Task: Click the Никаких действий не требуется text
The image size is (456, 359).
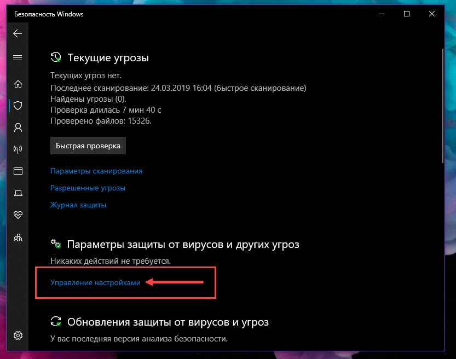Action: (x=111, y=261)
